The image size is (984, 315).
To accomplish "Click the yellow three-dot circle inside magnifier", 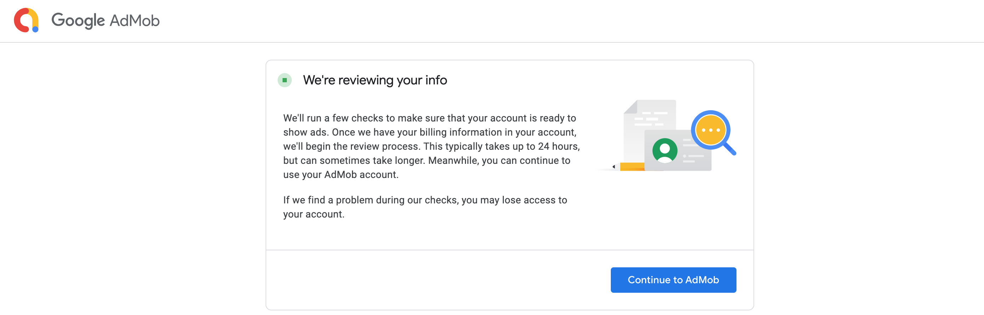I will pos(711,130).
